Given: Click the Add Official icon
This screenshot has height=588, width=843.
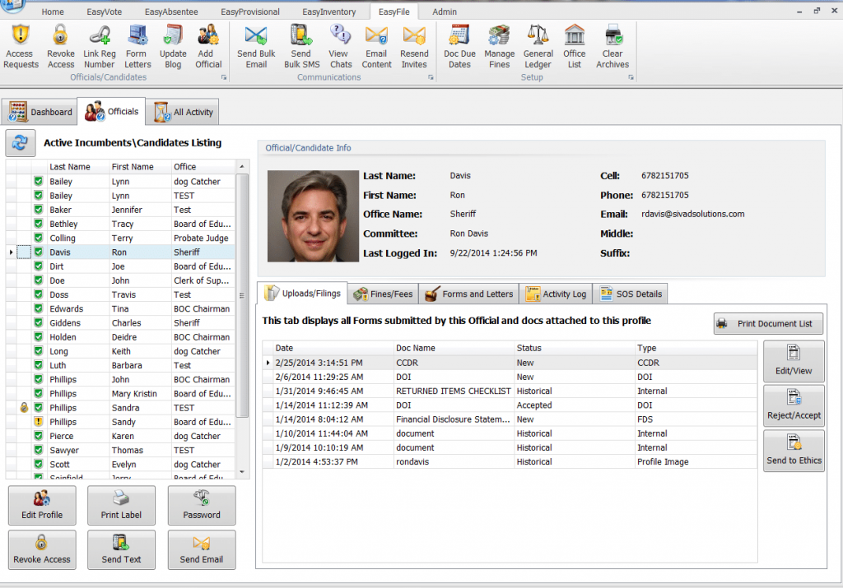Looking at the screenshot, I should pos(208,45).
